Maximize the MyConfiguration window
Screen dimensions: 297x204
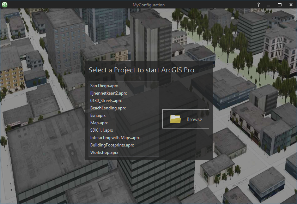click(279, 5)
